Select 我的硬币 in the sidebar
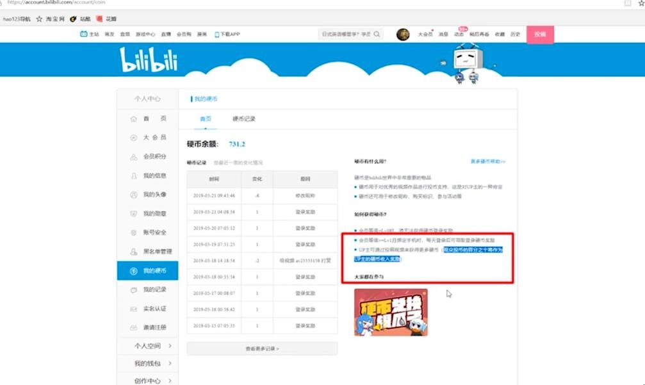The width and height of the screenshot is (645, 385). pos(154,271)
